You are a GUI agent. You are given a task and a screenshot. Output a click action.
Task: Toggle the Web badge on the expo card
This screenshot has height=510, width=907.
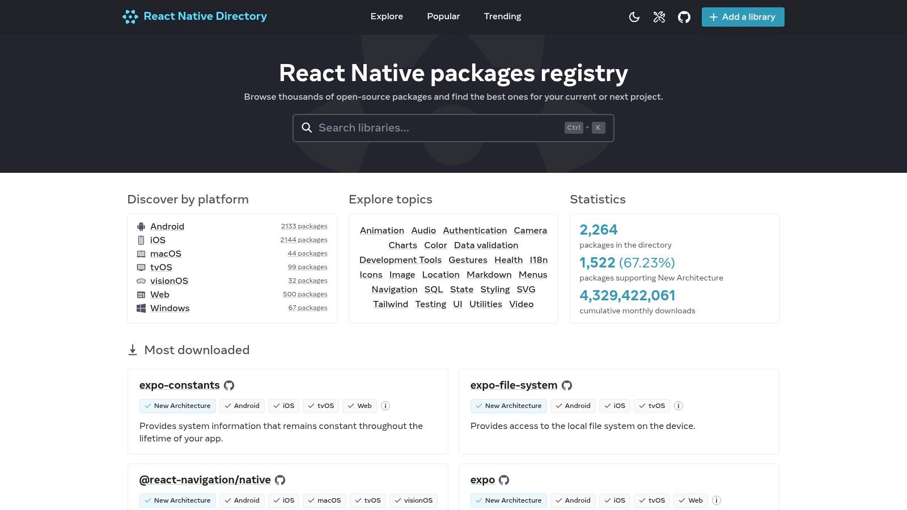pos(690,500)
